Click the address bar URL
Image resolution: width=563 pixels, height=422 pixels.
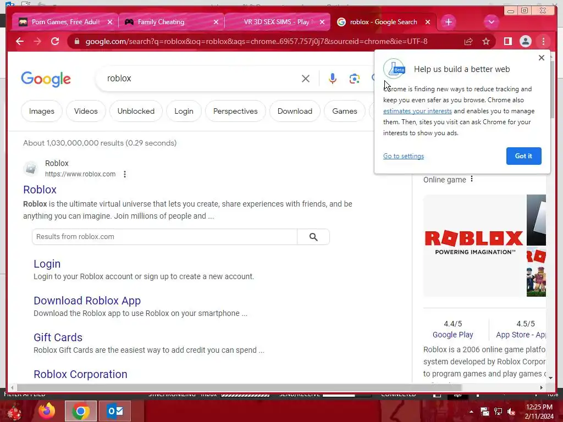point(256,42)
